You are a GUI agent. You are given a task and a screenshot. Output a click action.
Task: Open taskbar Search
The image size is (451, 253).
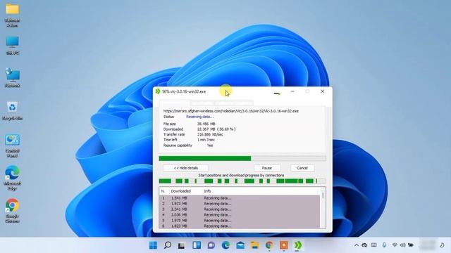(x=168, y=245)
